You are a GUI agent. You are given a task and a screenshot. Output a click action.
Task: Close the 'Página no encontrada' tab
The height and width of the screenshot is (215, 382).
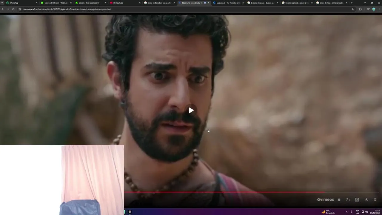coord(209,3)
